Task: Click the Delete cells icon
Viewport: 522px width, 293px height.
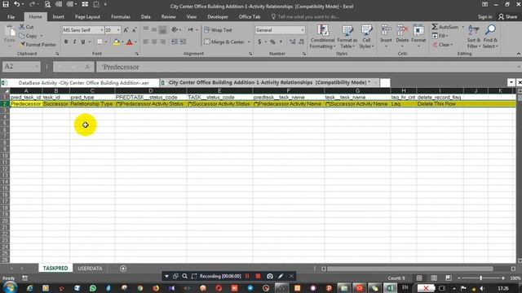Action: pyautogui.click(x=402, y=31)
